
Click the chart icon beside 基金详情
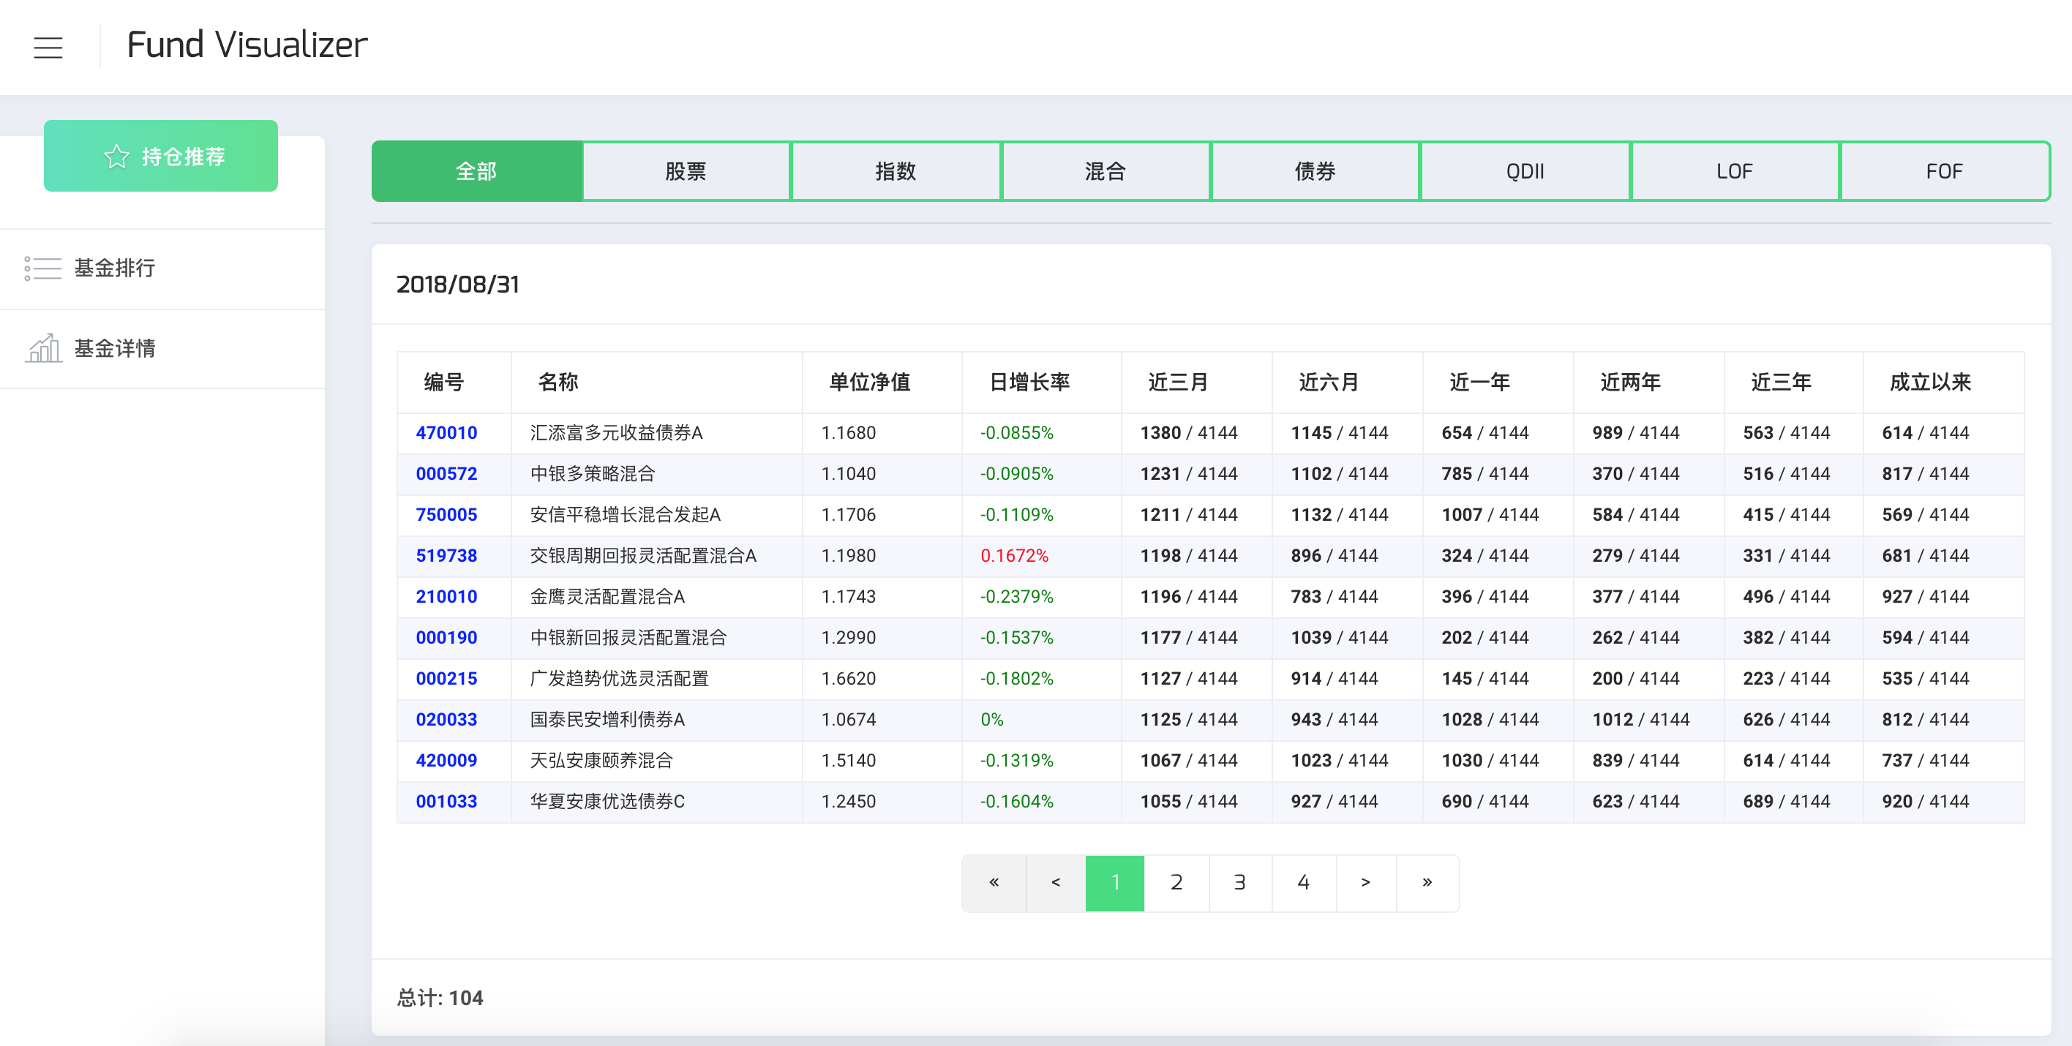coord(42,348)
